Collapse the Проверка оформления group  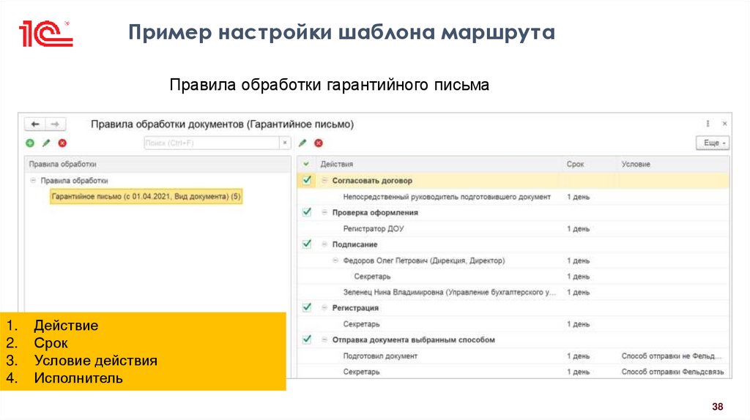324,212
